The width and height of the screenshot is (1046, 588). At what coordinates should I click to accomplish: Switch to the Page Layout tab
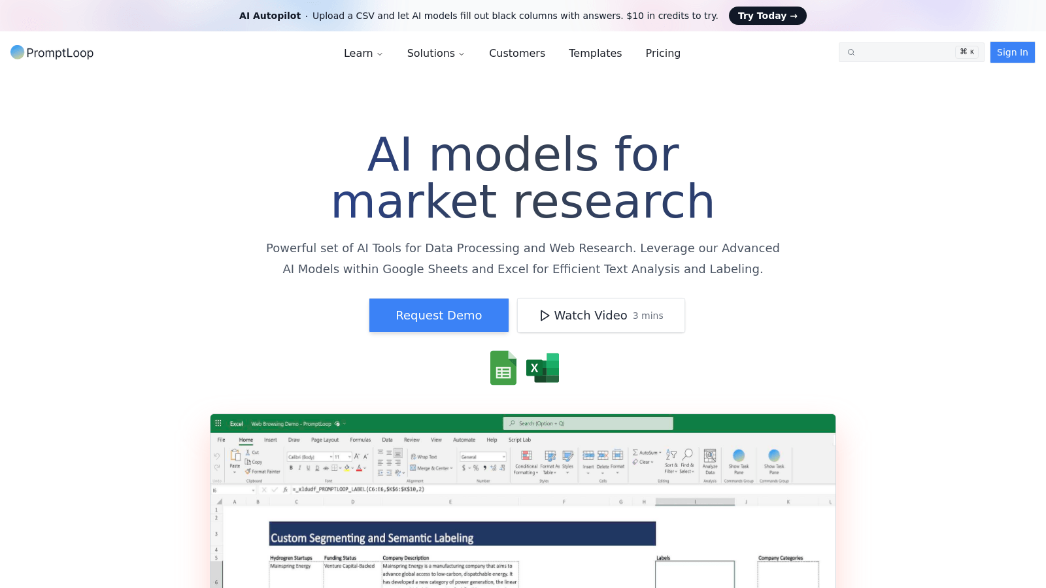click(x=325, y=440)
